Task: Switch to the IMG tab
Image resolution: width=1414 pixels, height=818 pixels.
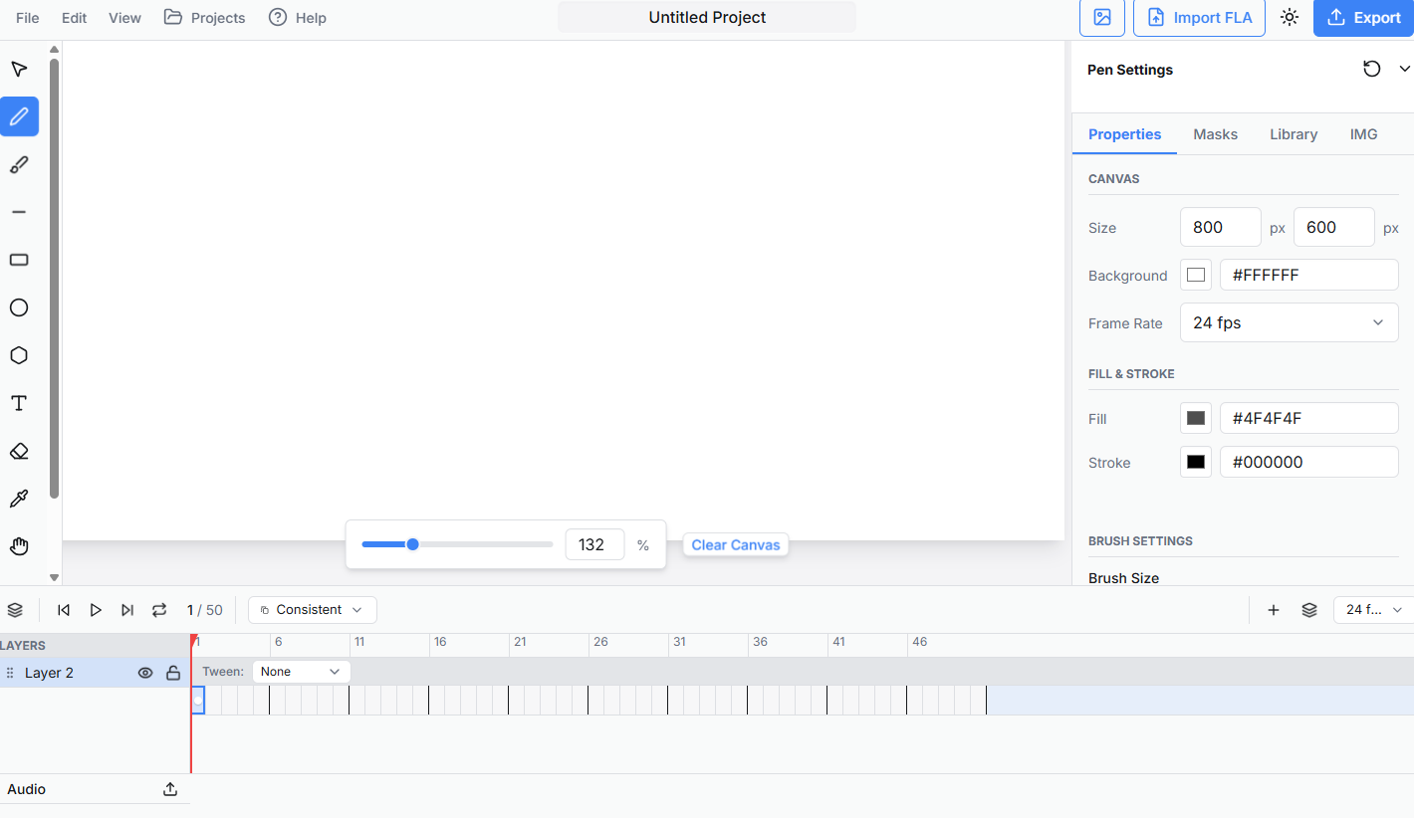Action: click(x=1363, y=134)
